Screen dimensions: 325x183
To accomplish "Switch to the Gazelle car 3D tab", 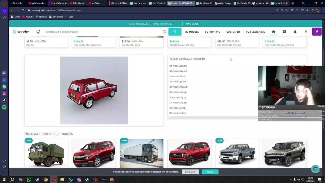I will coord(204,3).
